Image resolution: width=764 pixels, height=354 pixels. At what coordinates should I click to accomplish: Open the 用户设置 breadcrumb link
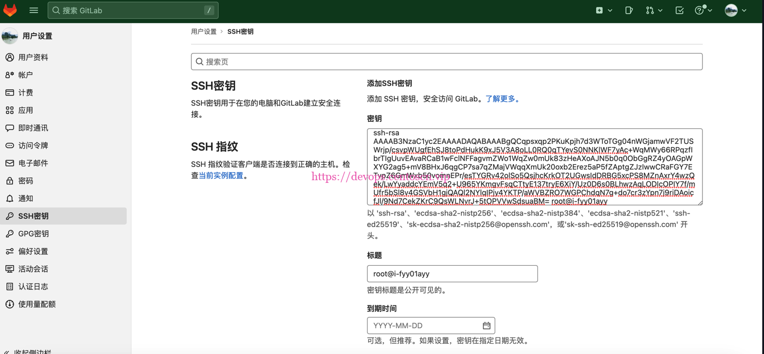pos(204,31)
